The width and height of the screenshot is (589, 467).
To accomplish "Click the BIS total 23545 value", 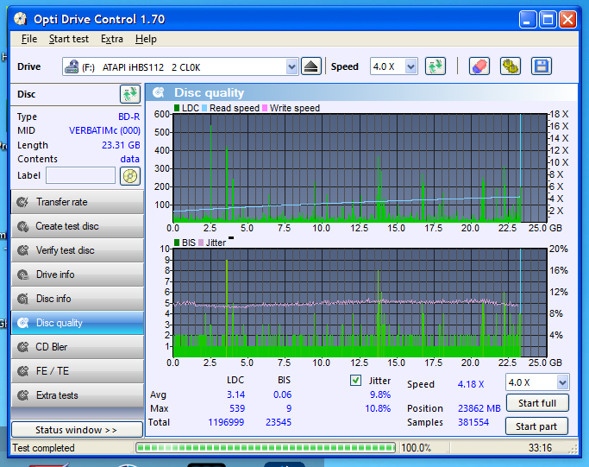I will click(279, 422).
